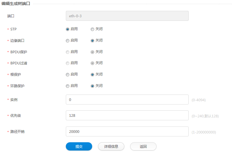232x161 pixels.
Task: Click the 根保护 label
Action: tap(16, 75)
